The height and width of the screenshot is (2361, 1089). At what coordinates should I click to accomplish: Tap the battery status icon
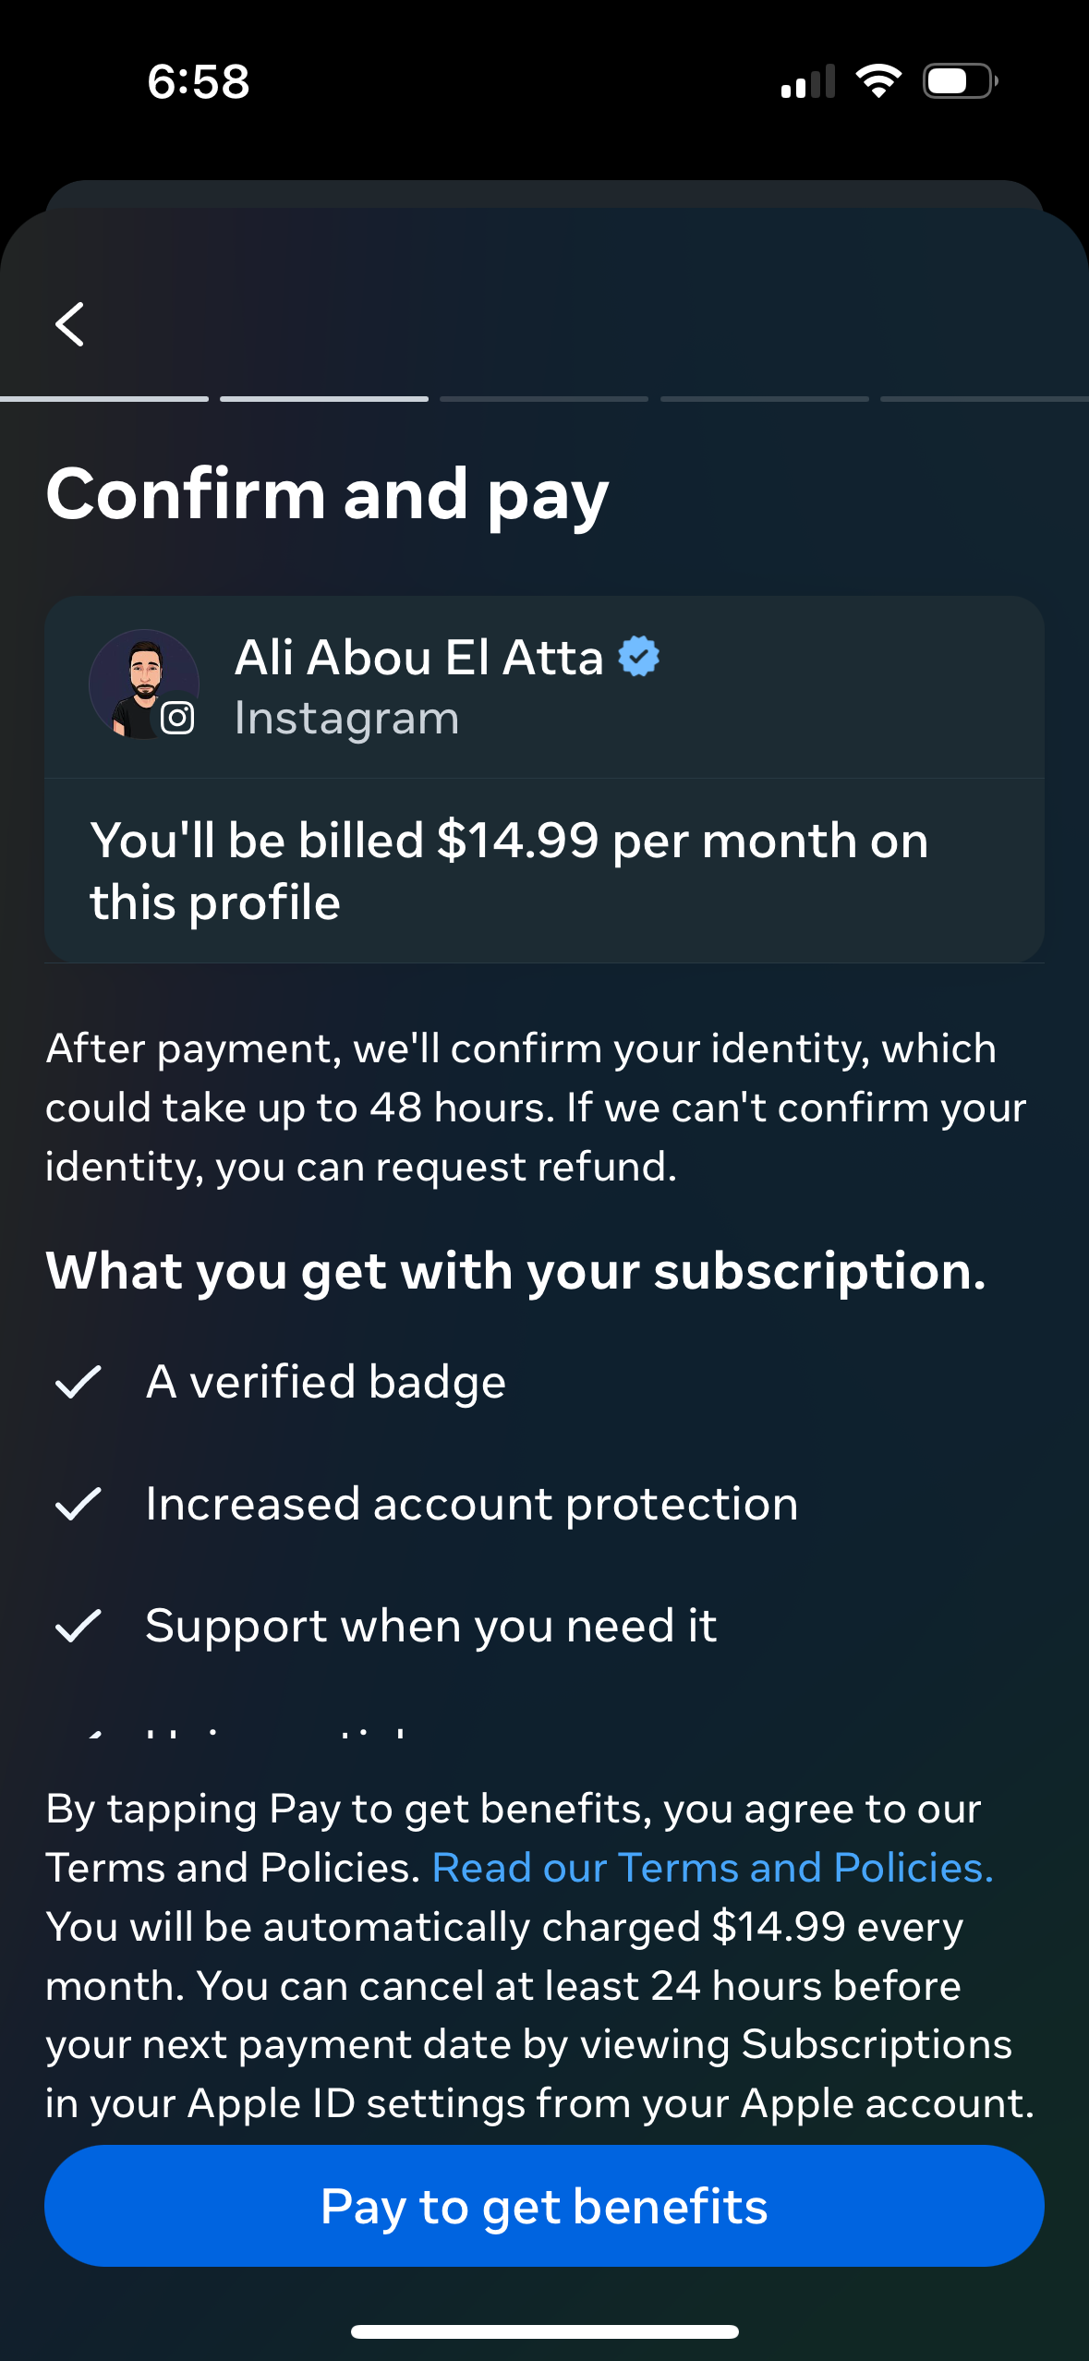[x=960, y=81]
